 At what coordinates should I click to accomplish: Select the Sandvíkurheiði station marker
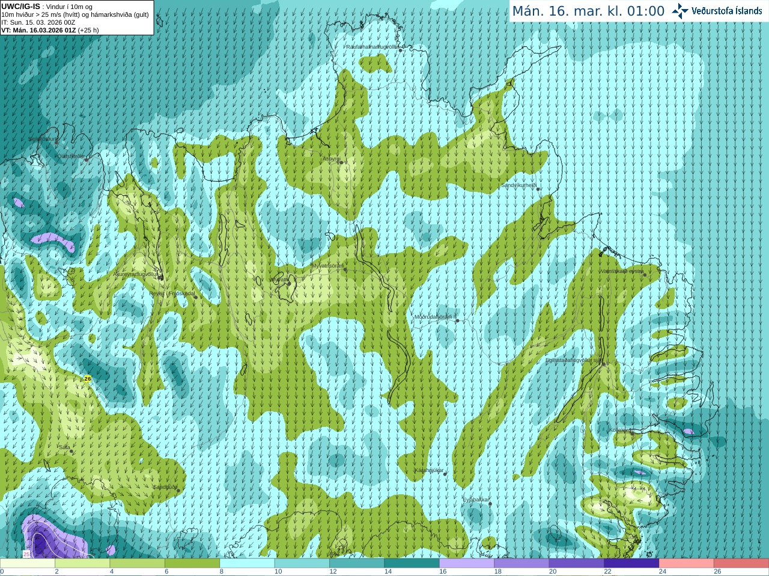(x=538, y=189)
